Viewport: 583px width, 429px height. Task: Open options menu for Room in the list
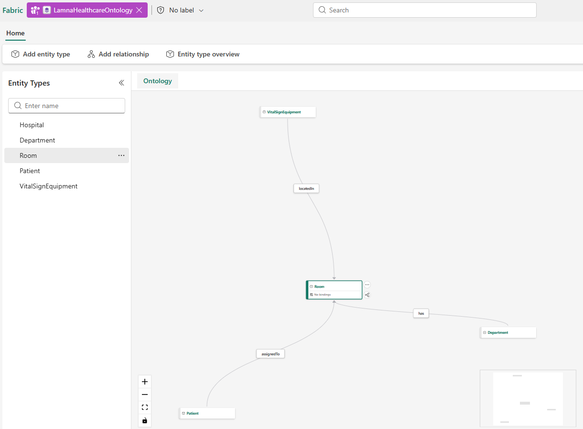coord(121,155)
